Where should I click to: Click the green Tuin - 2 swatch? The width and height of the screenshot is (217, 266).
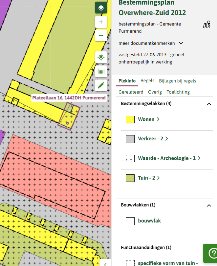[130, 178]
